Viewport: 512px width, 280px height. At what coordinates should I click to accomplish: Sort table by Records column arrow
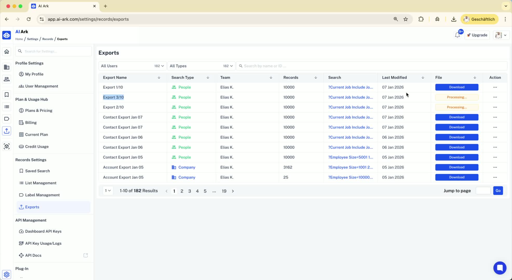tap(315, 78)
